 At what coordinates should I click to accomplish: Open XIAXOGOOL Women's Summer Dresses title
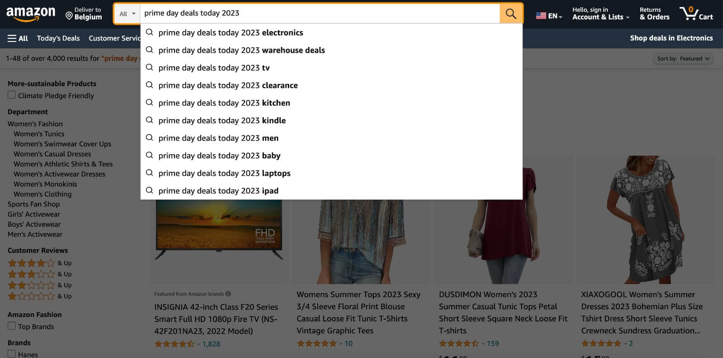point(642,312)
